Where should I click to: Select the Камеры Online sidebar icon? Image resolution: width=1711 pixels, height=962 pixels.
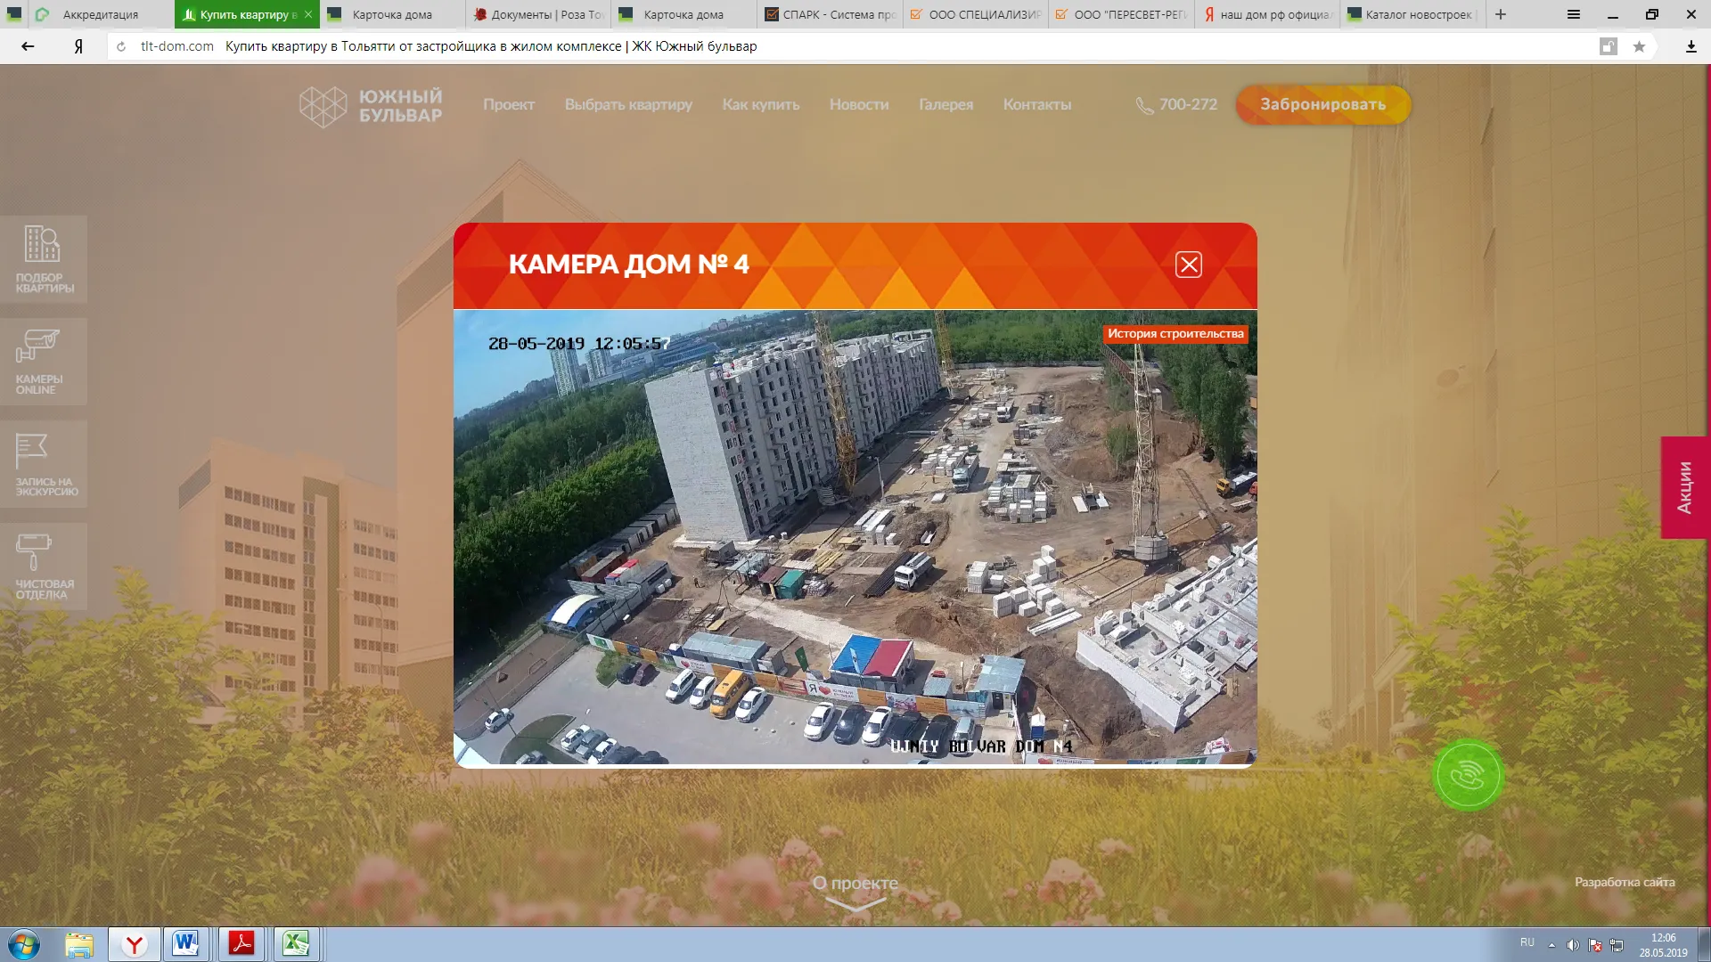point(45,361)
